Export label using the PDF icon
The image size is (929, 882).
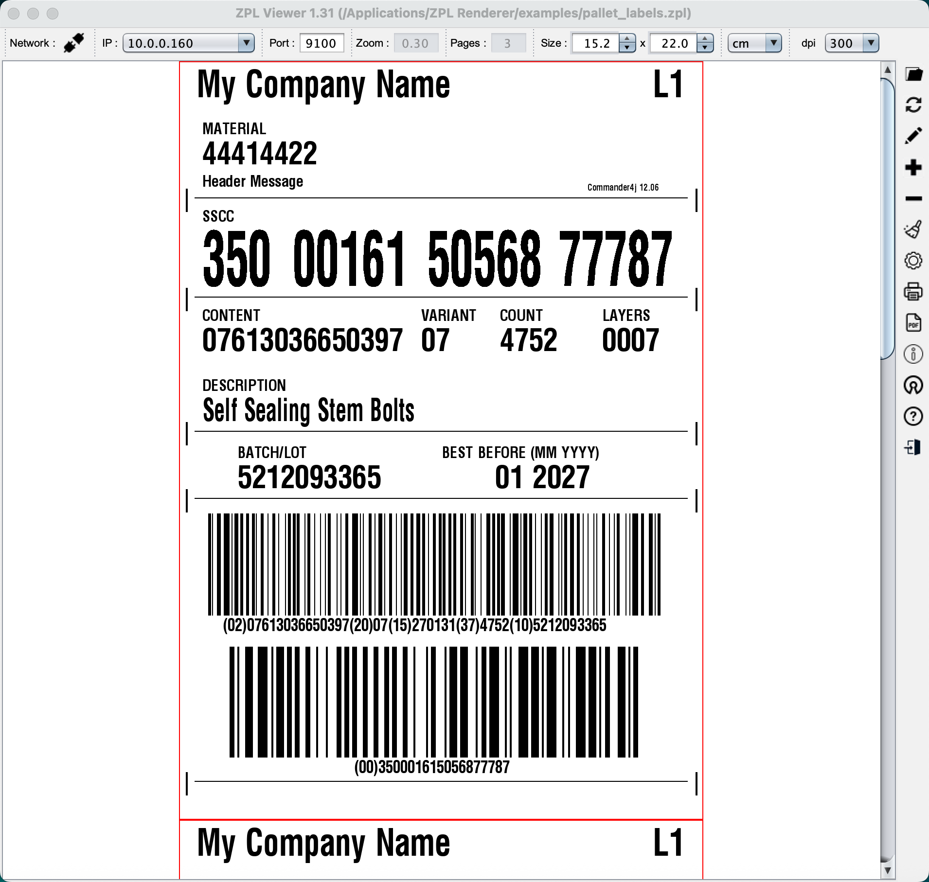913,323
